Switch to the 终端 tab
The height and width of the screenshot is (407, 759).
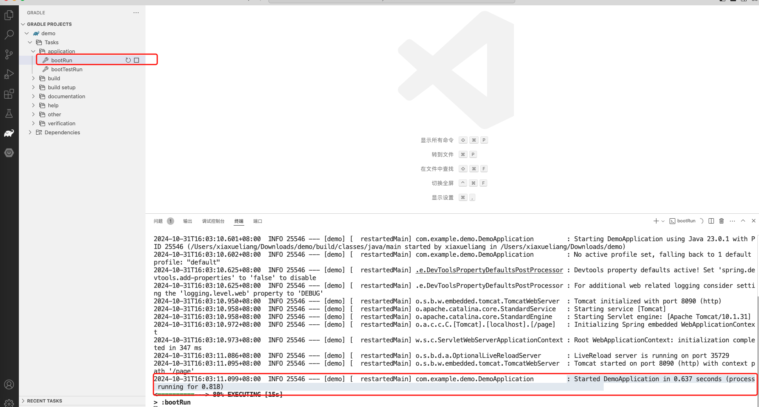239,221
